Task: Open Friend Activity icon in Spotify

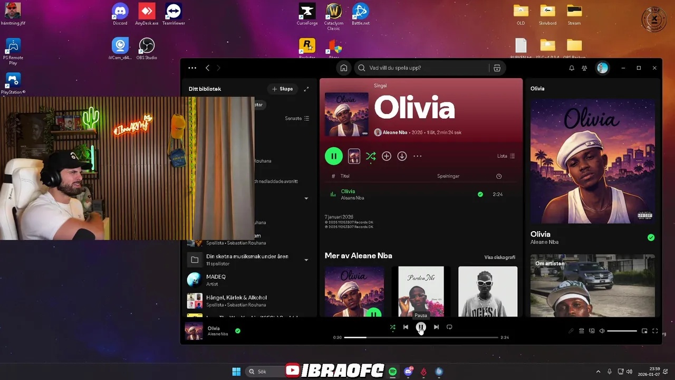Action: 584,68
